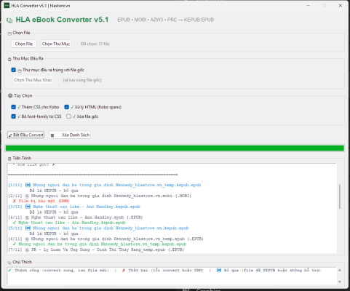Click the folder icon beside output checkbox label
The height and width of the screenshot is (291, 350).
(x=20, y=71)
